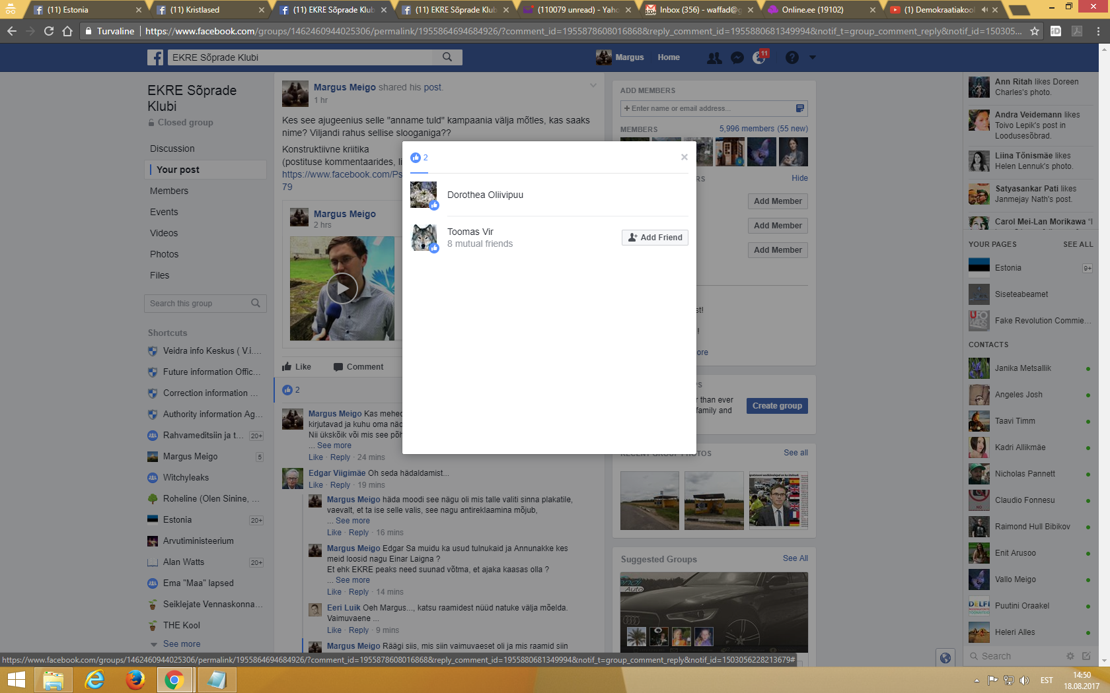This screenshot has height=693, width=1110.
Task: Open Internet Explorer from taskbar
Action: (x=94, y=680)
